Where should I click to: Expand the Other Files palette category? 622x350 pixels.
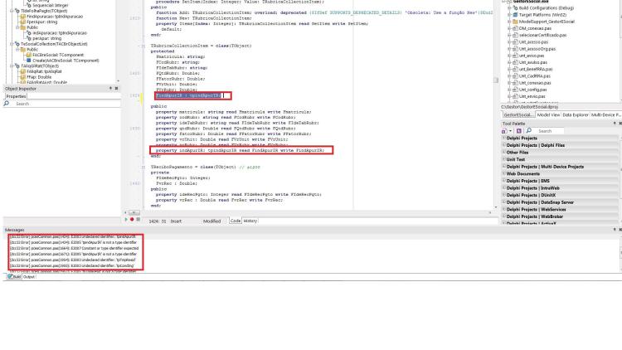(x=504, y=153)
